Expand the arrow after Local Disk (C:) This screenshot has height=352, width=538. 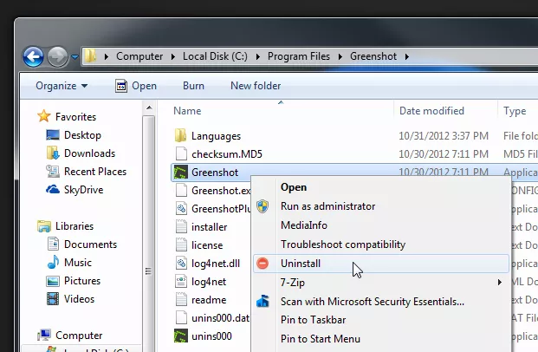[257, 56]
